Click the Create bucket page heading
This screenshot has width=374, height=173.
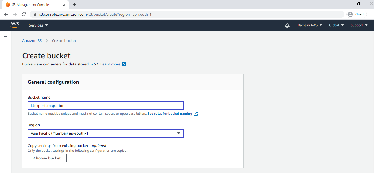tap(46, 56)
